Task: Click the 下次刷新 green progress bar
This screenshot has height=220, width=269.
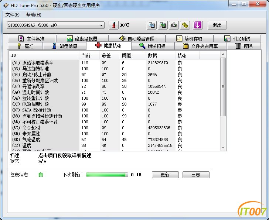Action: tap(107, 175)
